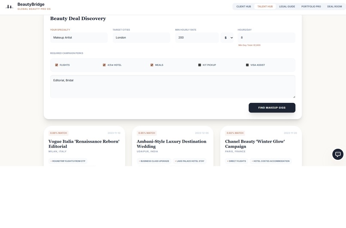Toggle the 4/5★ Hotel checkbox
Screen dimensions: 346x228
point(104,65)
